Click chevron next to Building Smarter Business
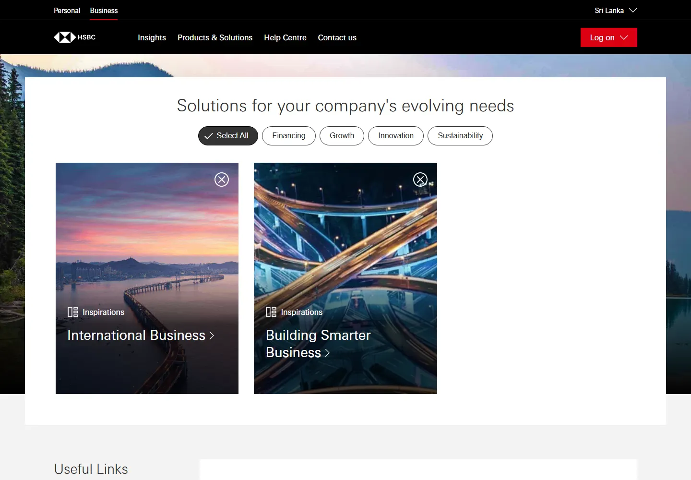The image size is (691, 480). pos(327,353)
